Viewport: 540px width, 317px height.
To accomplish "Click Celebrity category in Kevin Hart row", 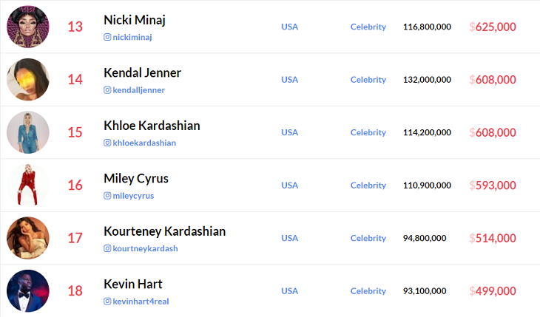I will (x=368, y=291).
